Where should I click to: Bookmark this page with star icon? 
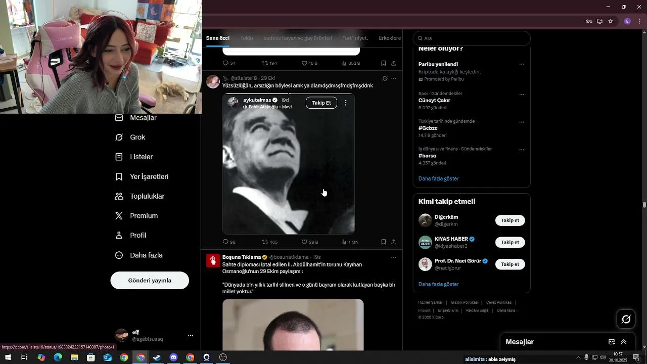(x=611, y=21)
